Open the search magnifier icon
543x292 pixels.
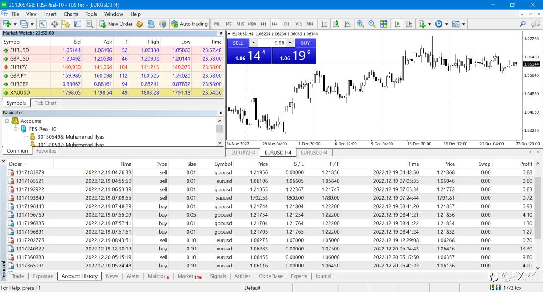pos(523,24)
